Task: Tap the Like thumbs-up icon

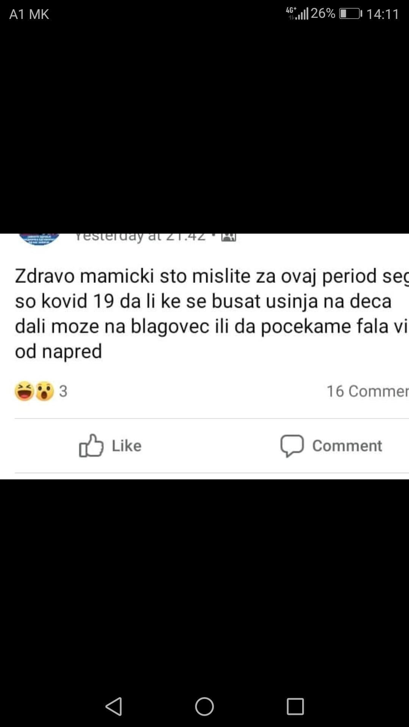Action: (x=91, y=446)
